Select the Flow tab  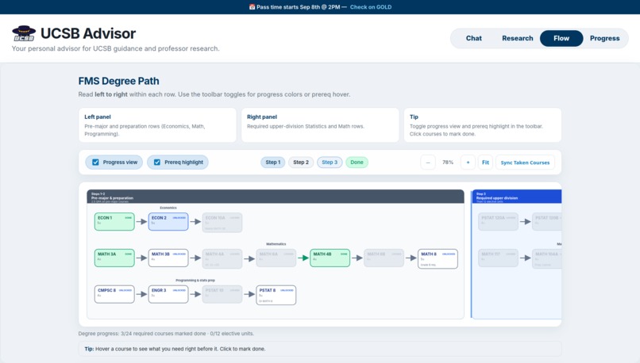click(x=561, y=38)
